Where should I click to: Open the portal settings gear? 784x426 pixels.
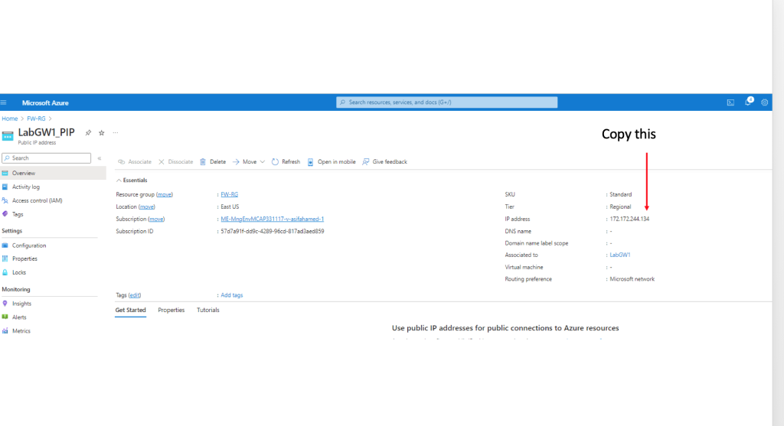(765, 102)
